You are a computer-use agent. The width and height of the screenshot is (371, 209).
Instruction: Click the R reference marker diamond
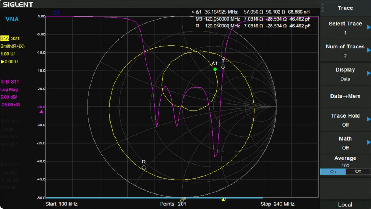pyautogui.click(x=144, y=167)
